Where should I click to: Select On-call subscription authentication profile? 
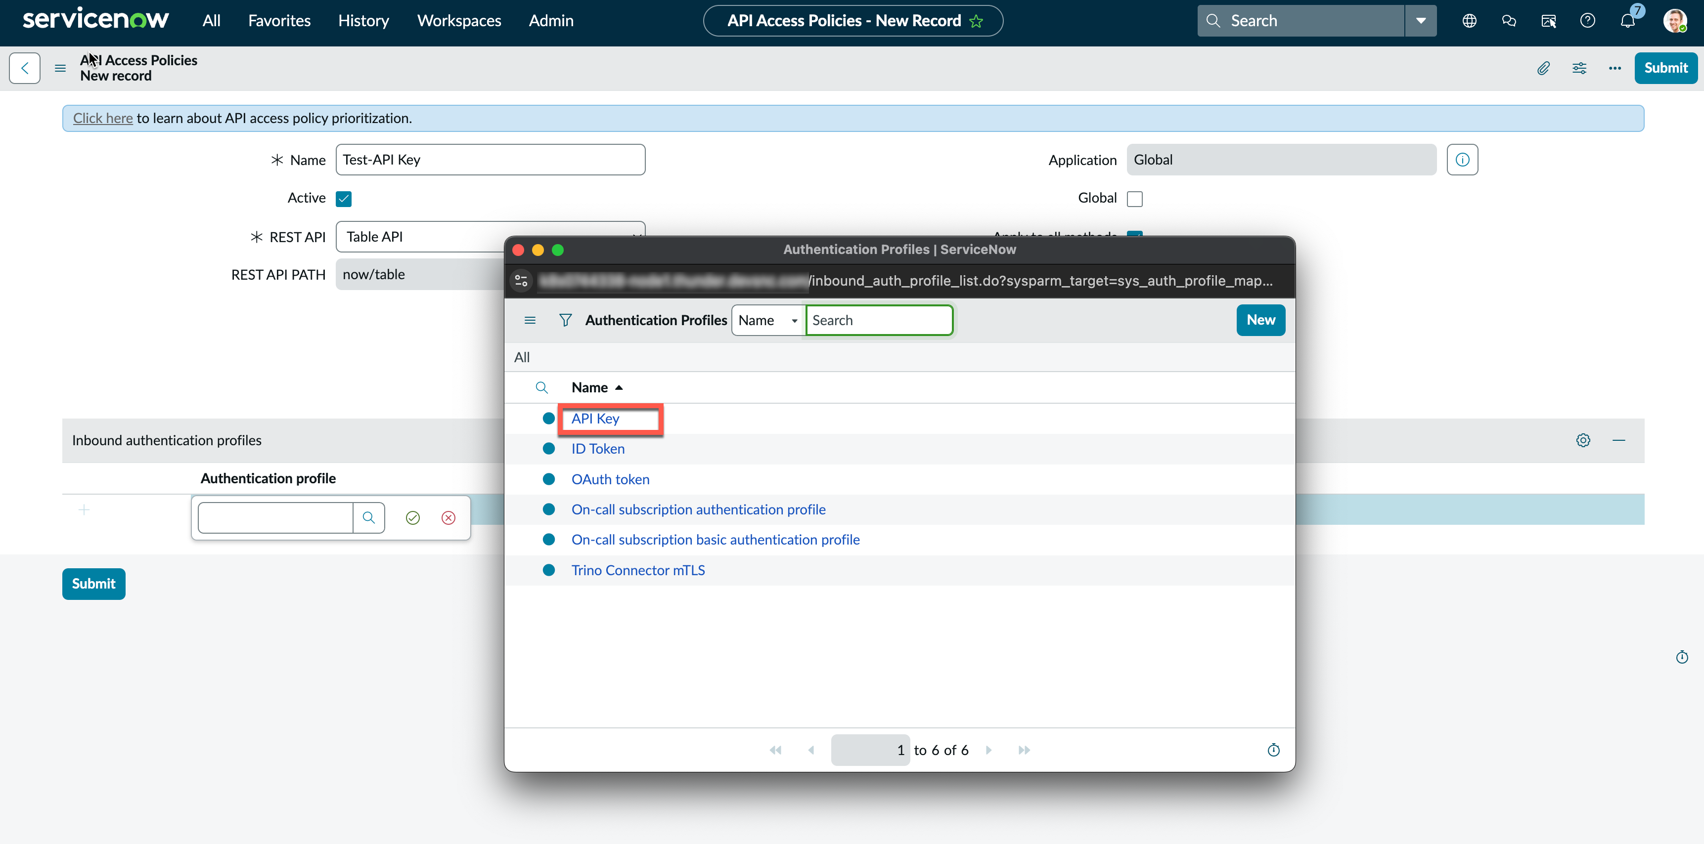tap(699, 509)
